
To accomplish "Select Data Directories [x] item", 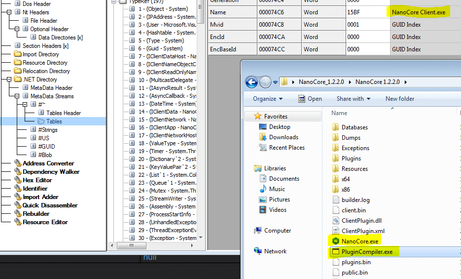I will point(61,38).
